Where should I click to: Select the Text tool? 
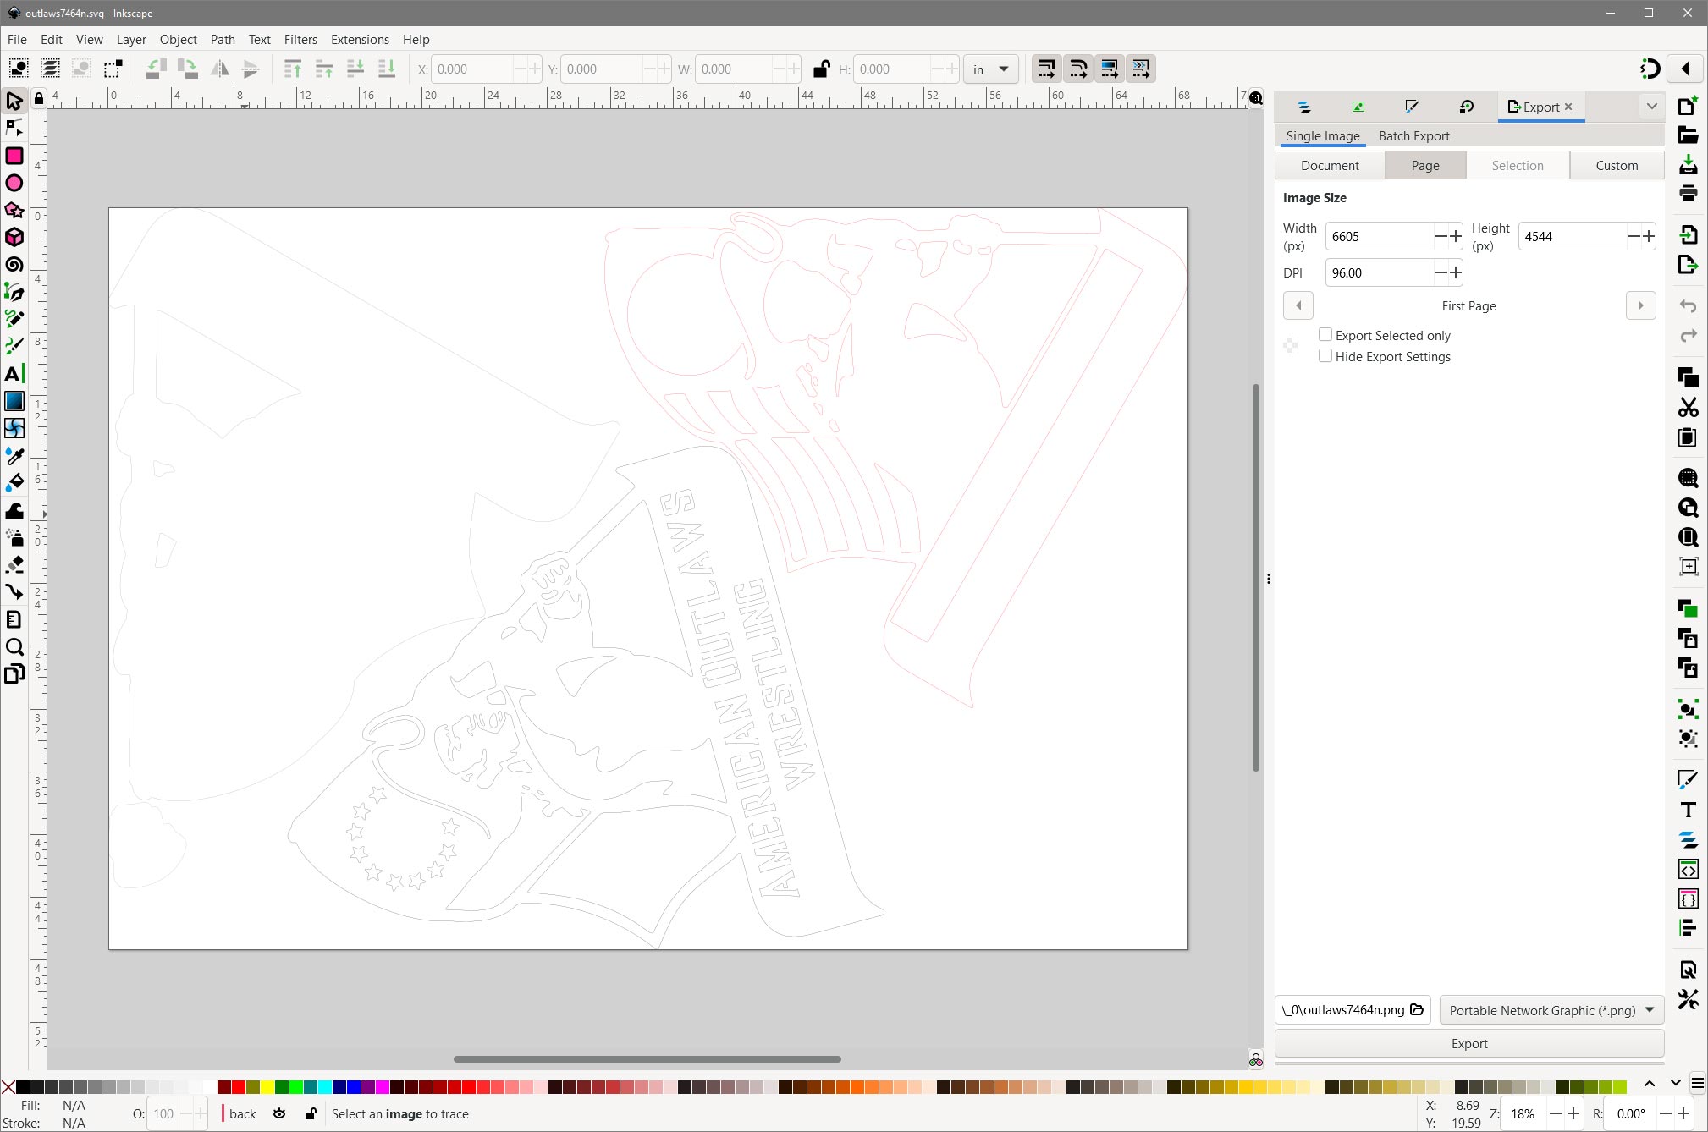(x=15, y=374)
